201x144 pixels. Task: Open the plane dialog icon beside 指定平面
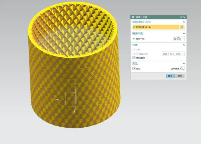[x=175, y=39]
